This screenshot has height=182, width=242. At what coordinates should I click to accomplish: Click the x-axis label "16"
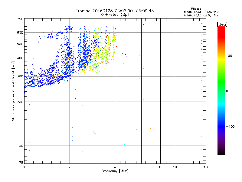(206, 167)
